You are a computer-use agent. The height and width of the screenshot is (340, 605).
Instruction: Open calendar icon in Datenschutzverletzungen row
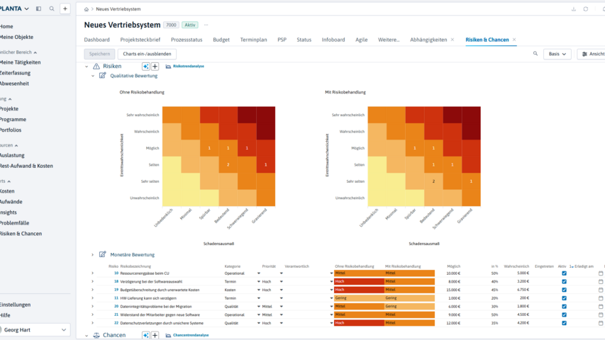(601, 323)
